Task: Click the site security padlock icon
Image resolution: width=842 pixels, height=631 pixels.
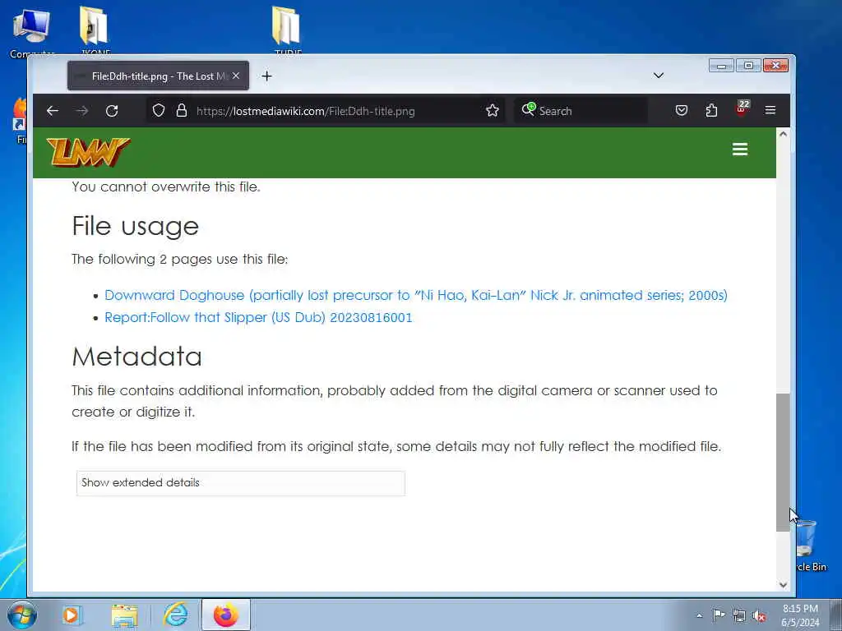Action: click(x=182, y=111)
